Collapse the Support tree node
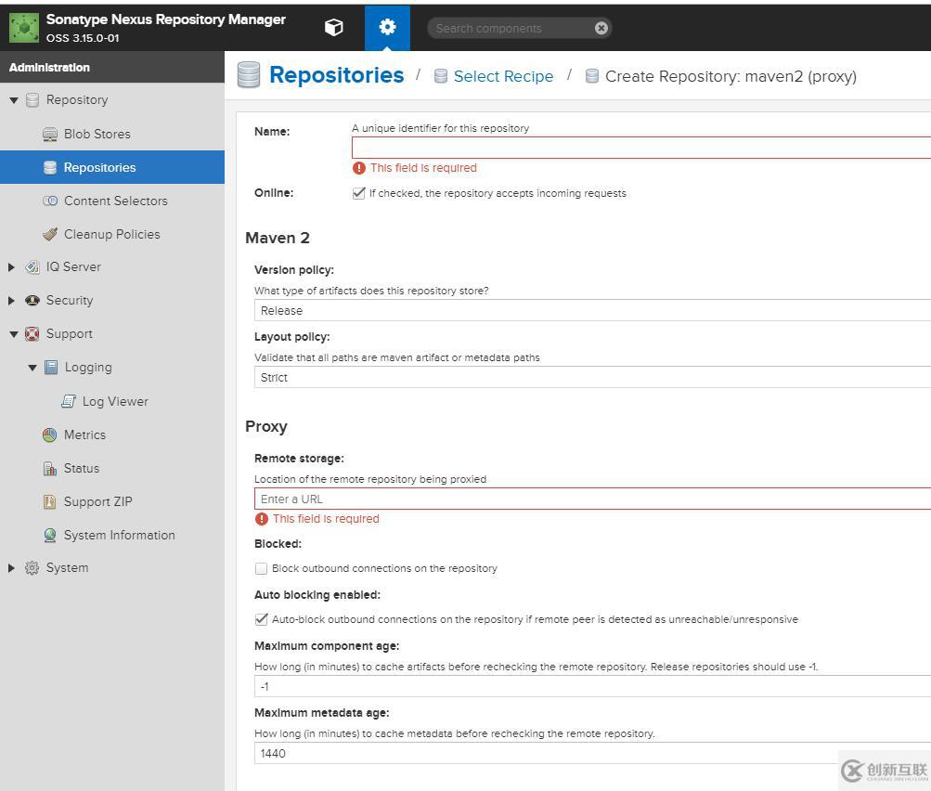The width and height of the screenshot is (931, 791). 14,334
